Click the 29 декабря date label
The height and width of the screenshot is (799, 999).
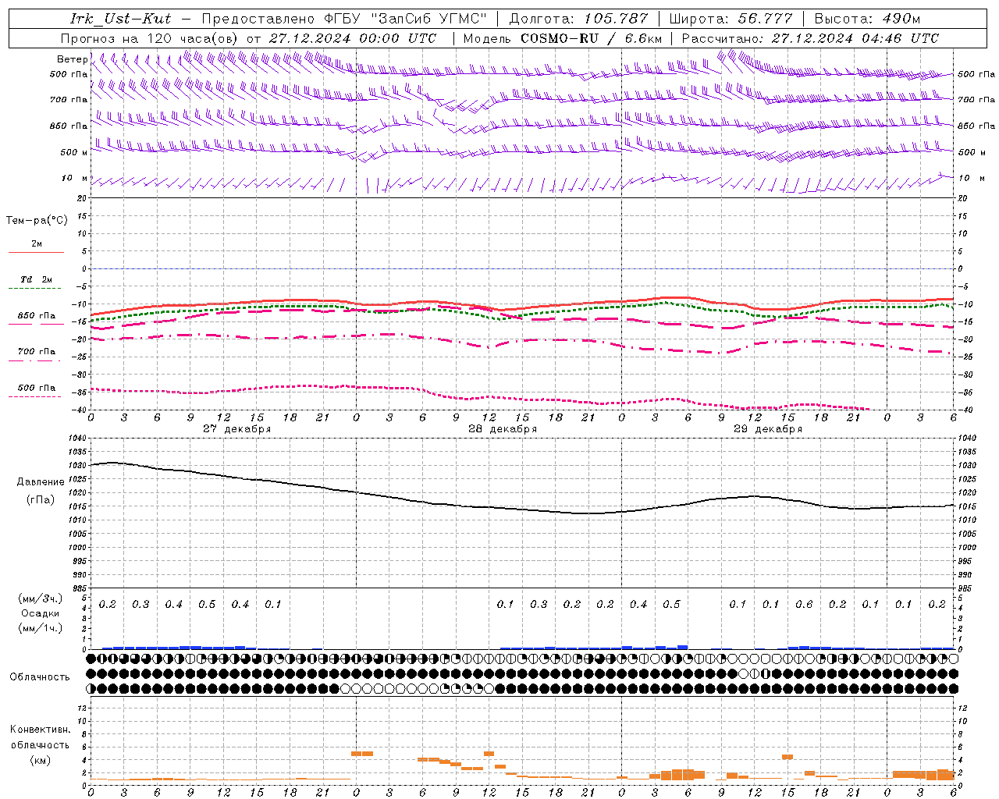pyautogui.click(x=768, y=429)
